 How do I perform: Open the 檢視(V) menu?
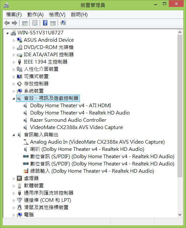[x=57, y=15]
